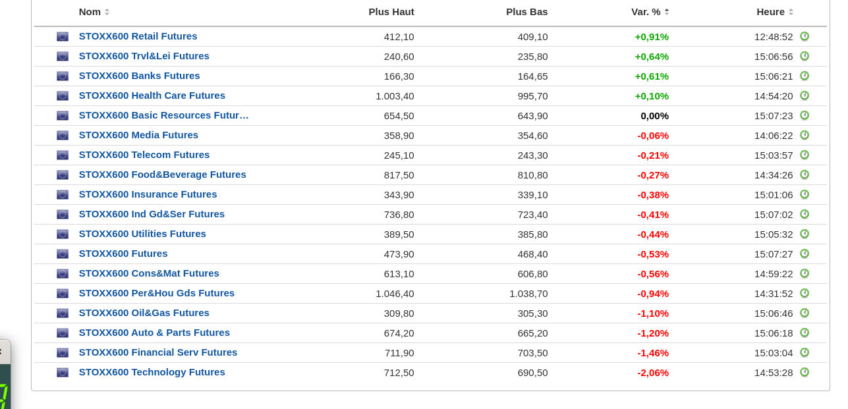Click clock icon in Oil&Gas Futures row
The height and width of the screenshot is (409, 848).
[x=805, y=313]
